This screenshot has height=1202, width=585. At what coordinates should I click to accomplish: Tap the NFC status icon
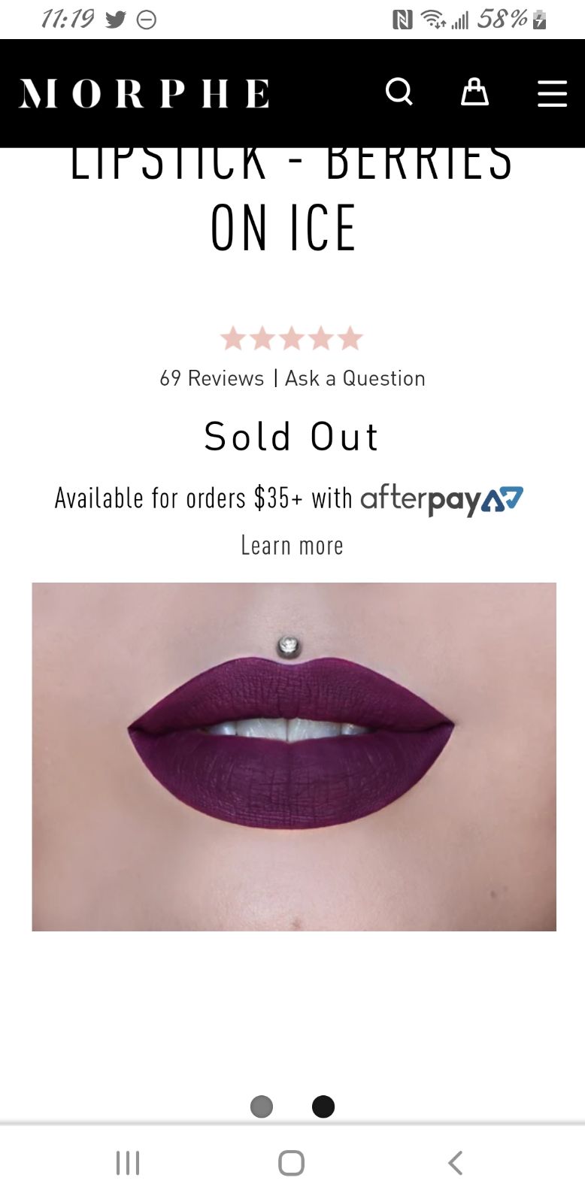tap(403, 20)
